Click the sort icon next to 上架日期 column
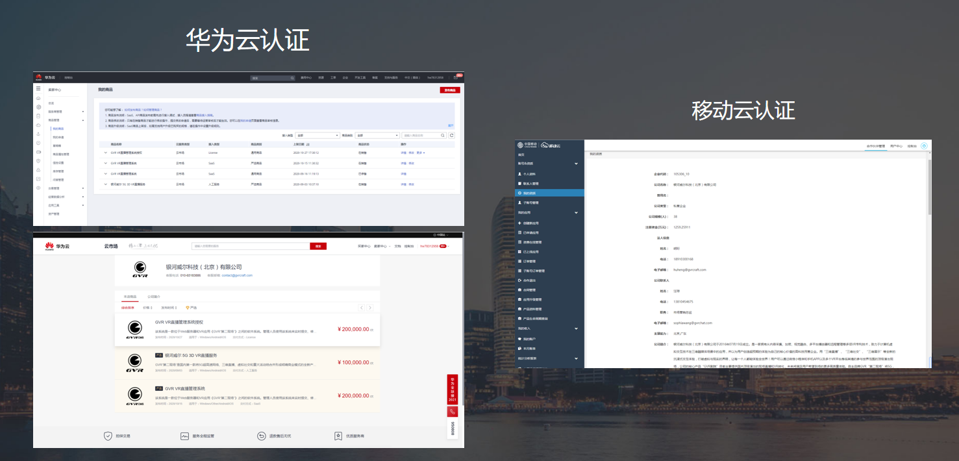 pos(308,144)
